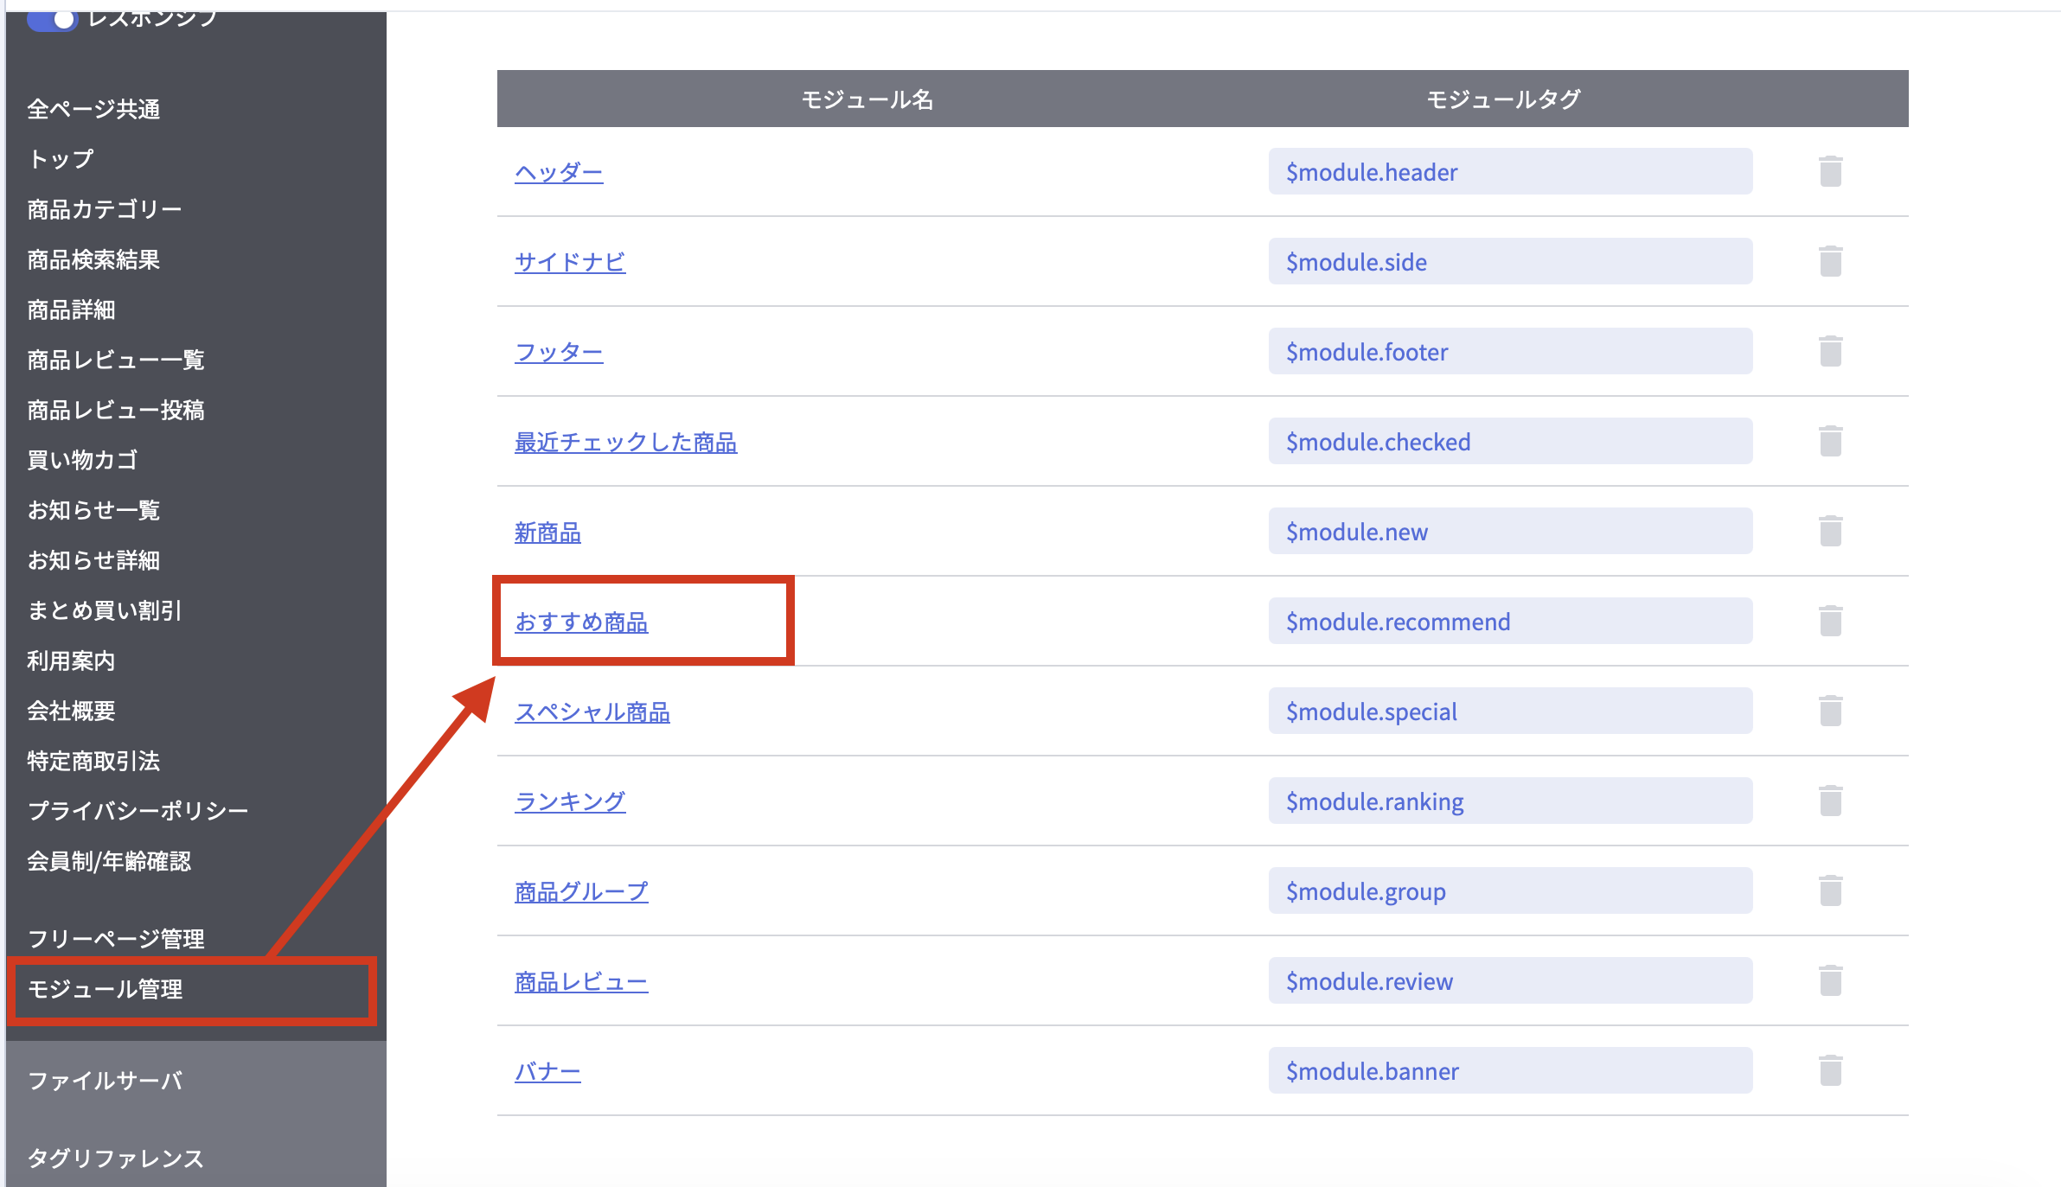Open the 商品レビュー module link

(x=581, y=981)
